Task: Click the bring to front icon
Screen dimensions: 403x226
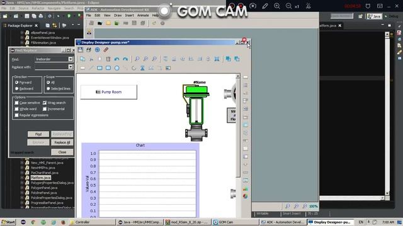Action: click(x=228, y=59)
